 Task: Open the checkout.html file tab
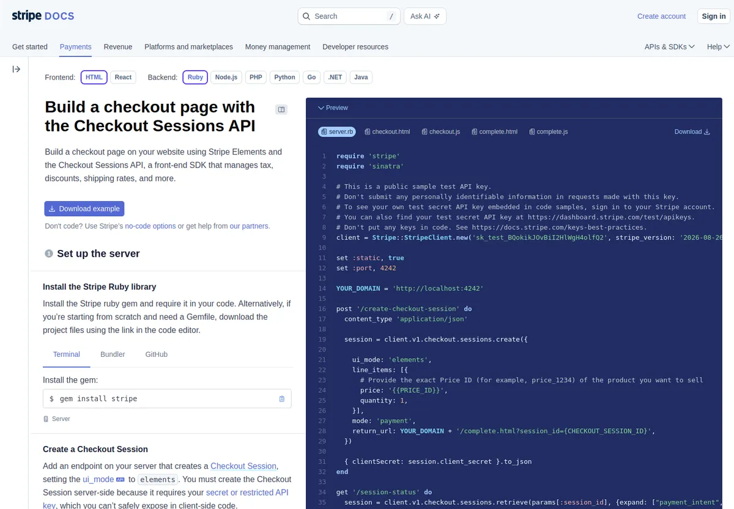click(387, 132)
